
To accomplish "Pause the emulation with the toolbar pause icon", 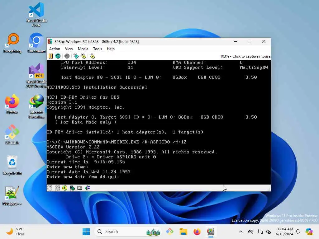I will tap(51, 56).
